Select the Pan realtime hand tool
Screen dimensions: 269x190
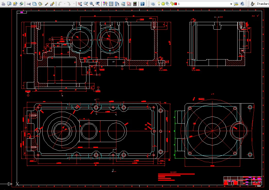coord(80,4)
